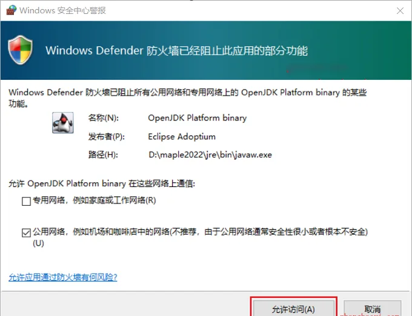Click the text 允许 OpenJDK Platform binary 在这些网络上通信
The image size is (412, 316).
(102, 183)
